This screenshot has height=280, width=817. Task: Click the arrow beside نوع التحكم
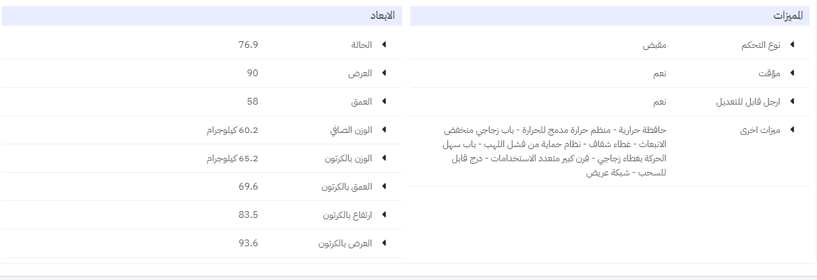(x=792, y=45)
